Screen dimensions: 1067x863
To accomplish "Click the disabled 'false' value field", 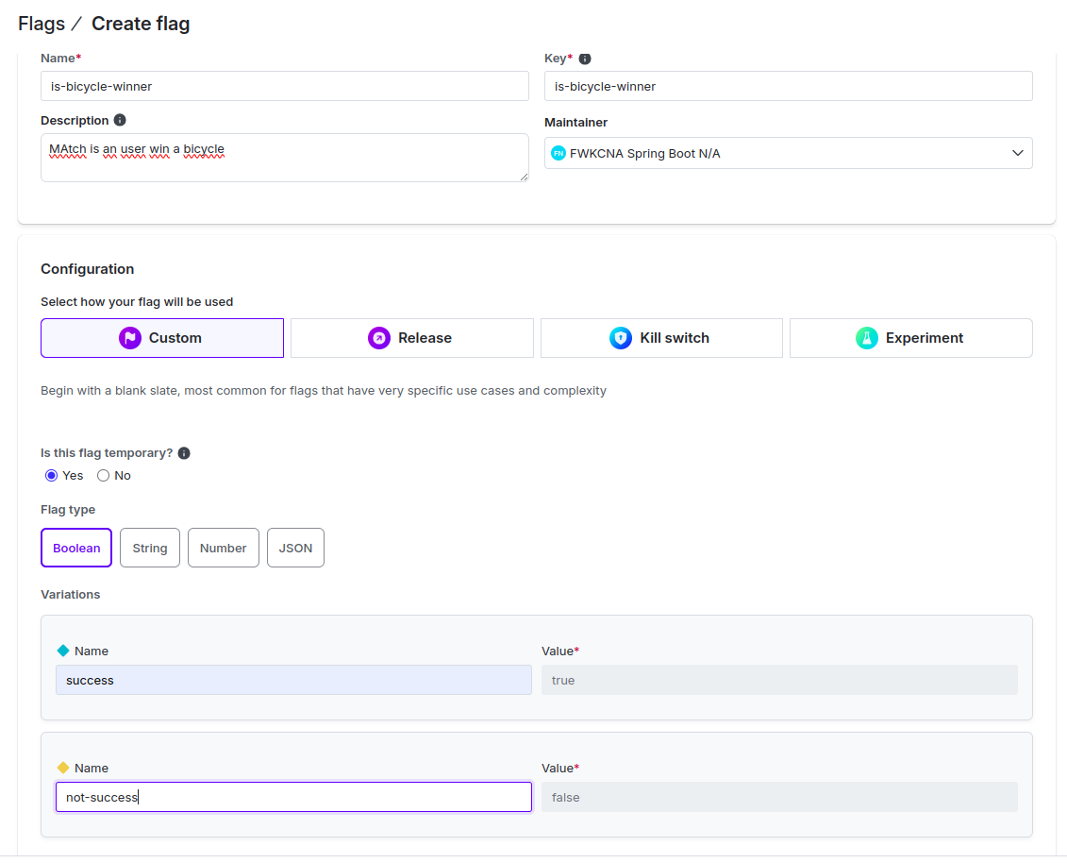I will click(779, 797).
